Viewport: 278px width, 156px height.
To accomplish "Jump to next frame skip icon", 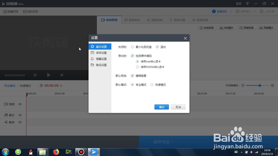I will pyautogui.click(x=62, y=75).
